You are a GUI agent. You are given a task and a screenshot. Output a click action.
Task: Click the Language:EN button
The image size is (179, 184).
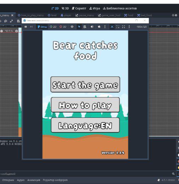(x=85, y=125)
